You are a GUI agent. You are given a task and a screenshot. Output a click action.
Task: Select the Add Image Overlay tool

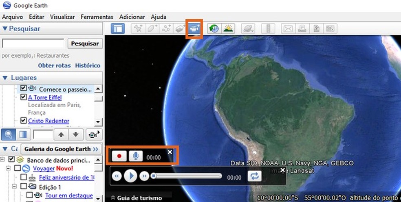(180, 28)
